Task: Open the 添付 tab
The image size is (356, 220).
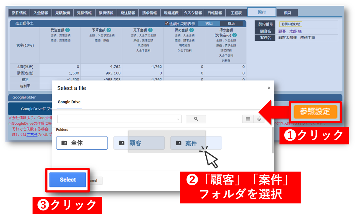Action: coord(262,12)
